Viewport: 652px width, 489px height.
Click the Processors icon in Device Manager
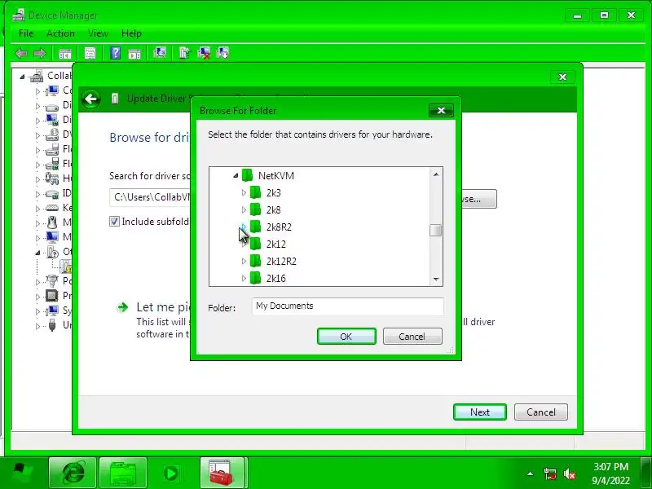(52, 296)
